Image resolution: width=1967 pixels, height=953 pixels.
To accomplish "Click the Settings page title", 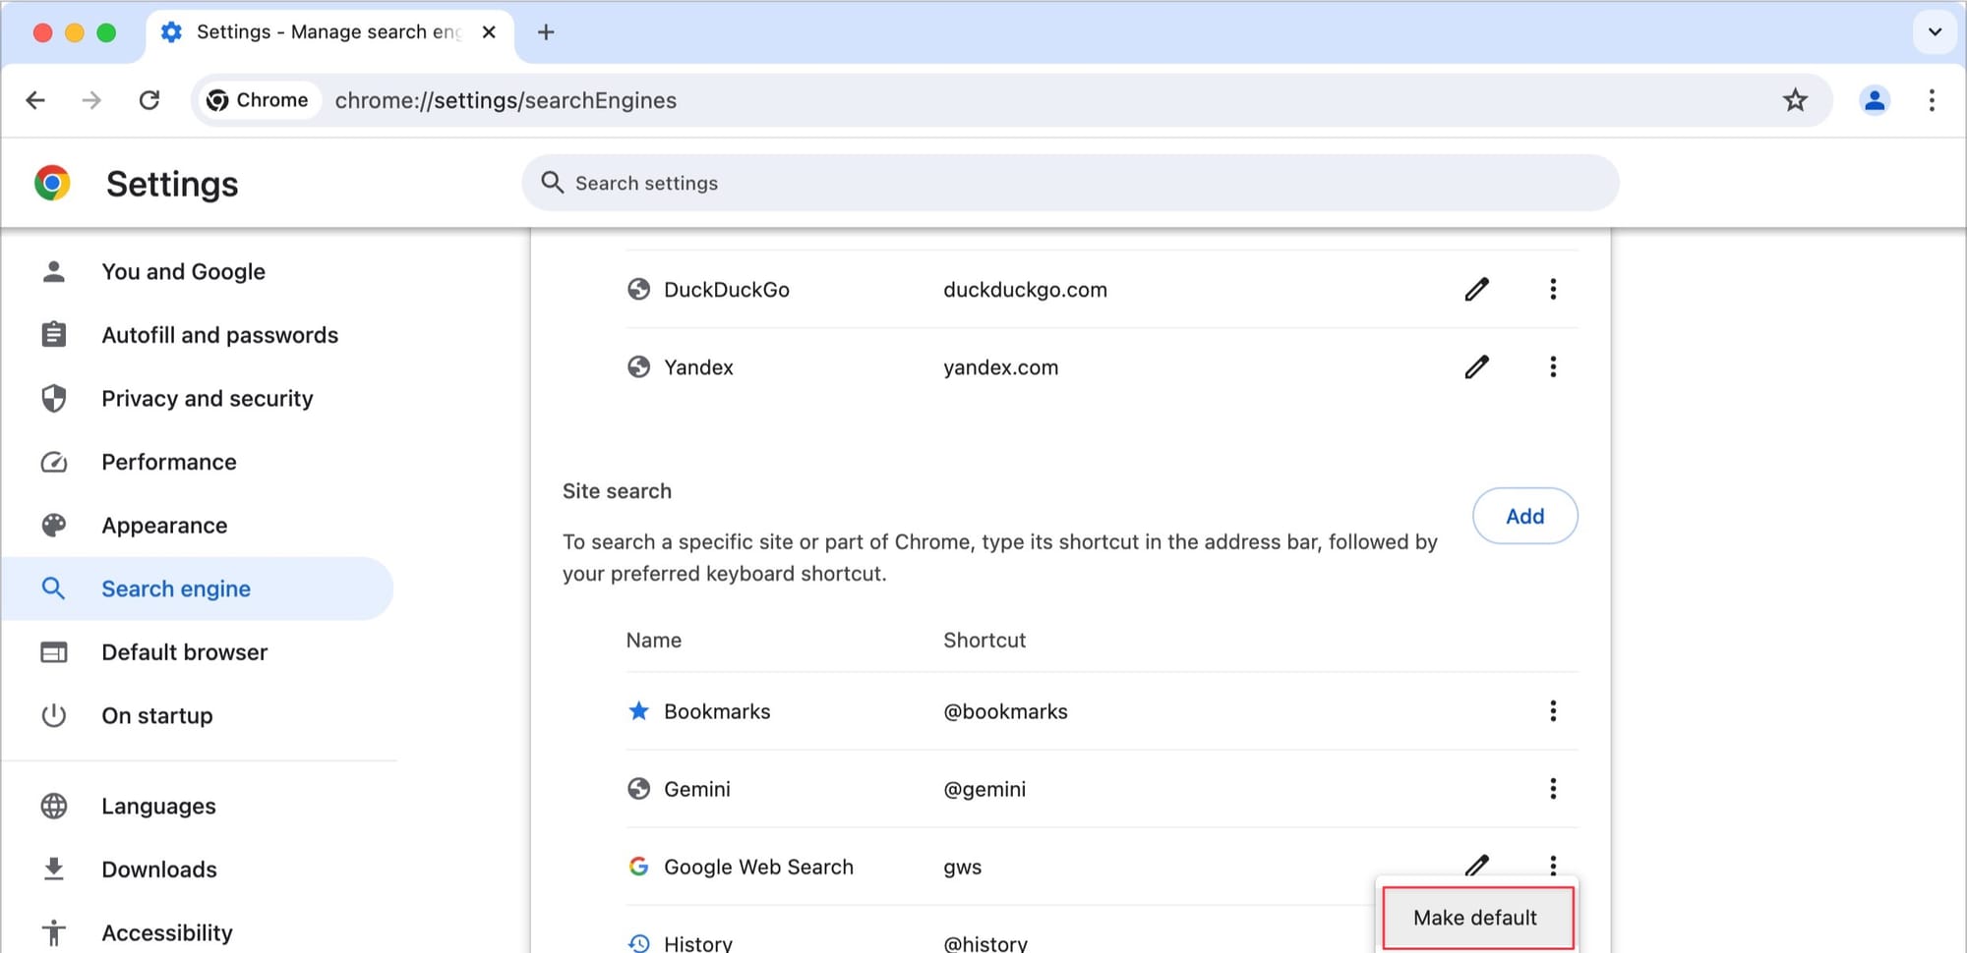I will tap(172, 184).
